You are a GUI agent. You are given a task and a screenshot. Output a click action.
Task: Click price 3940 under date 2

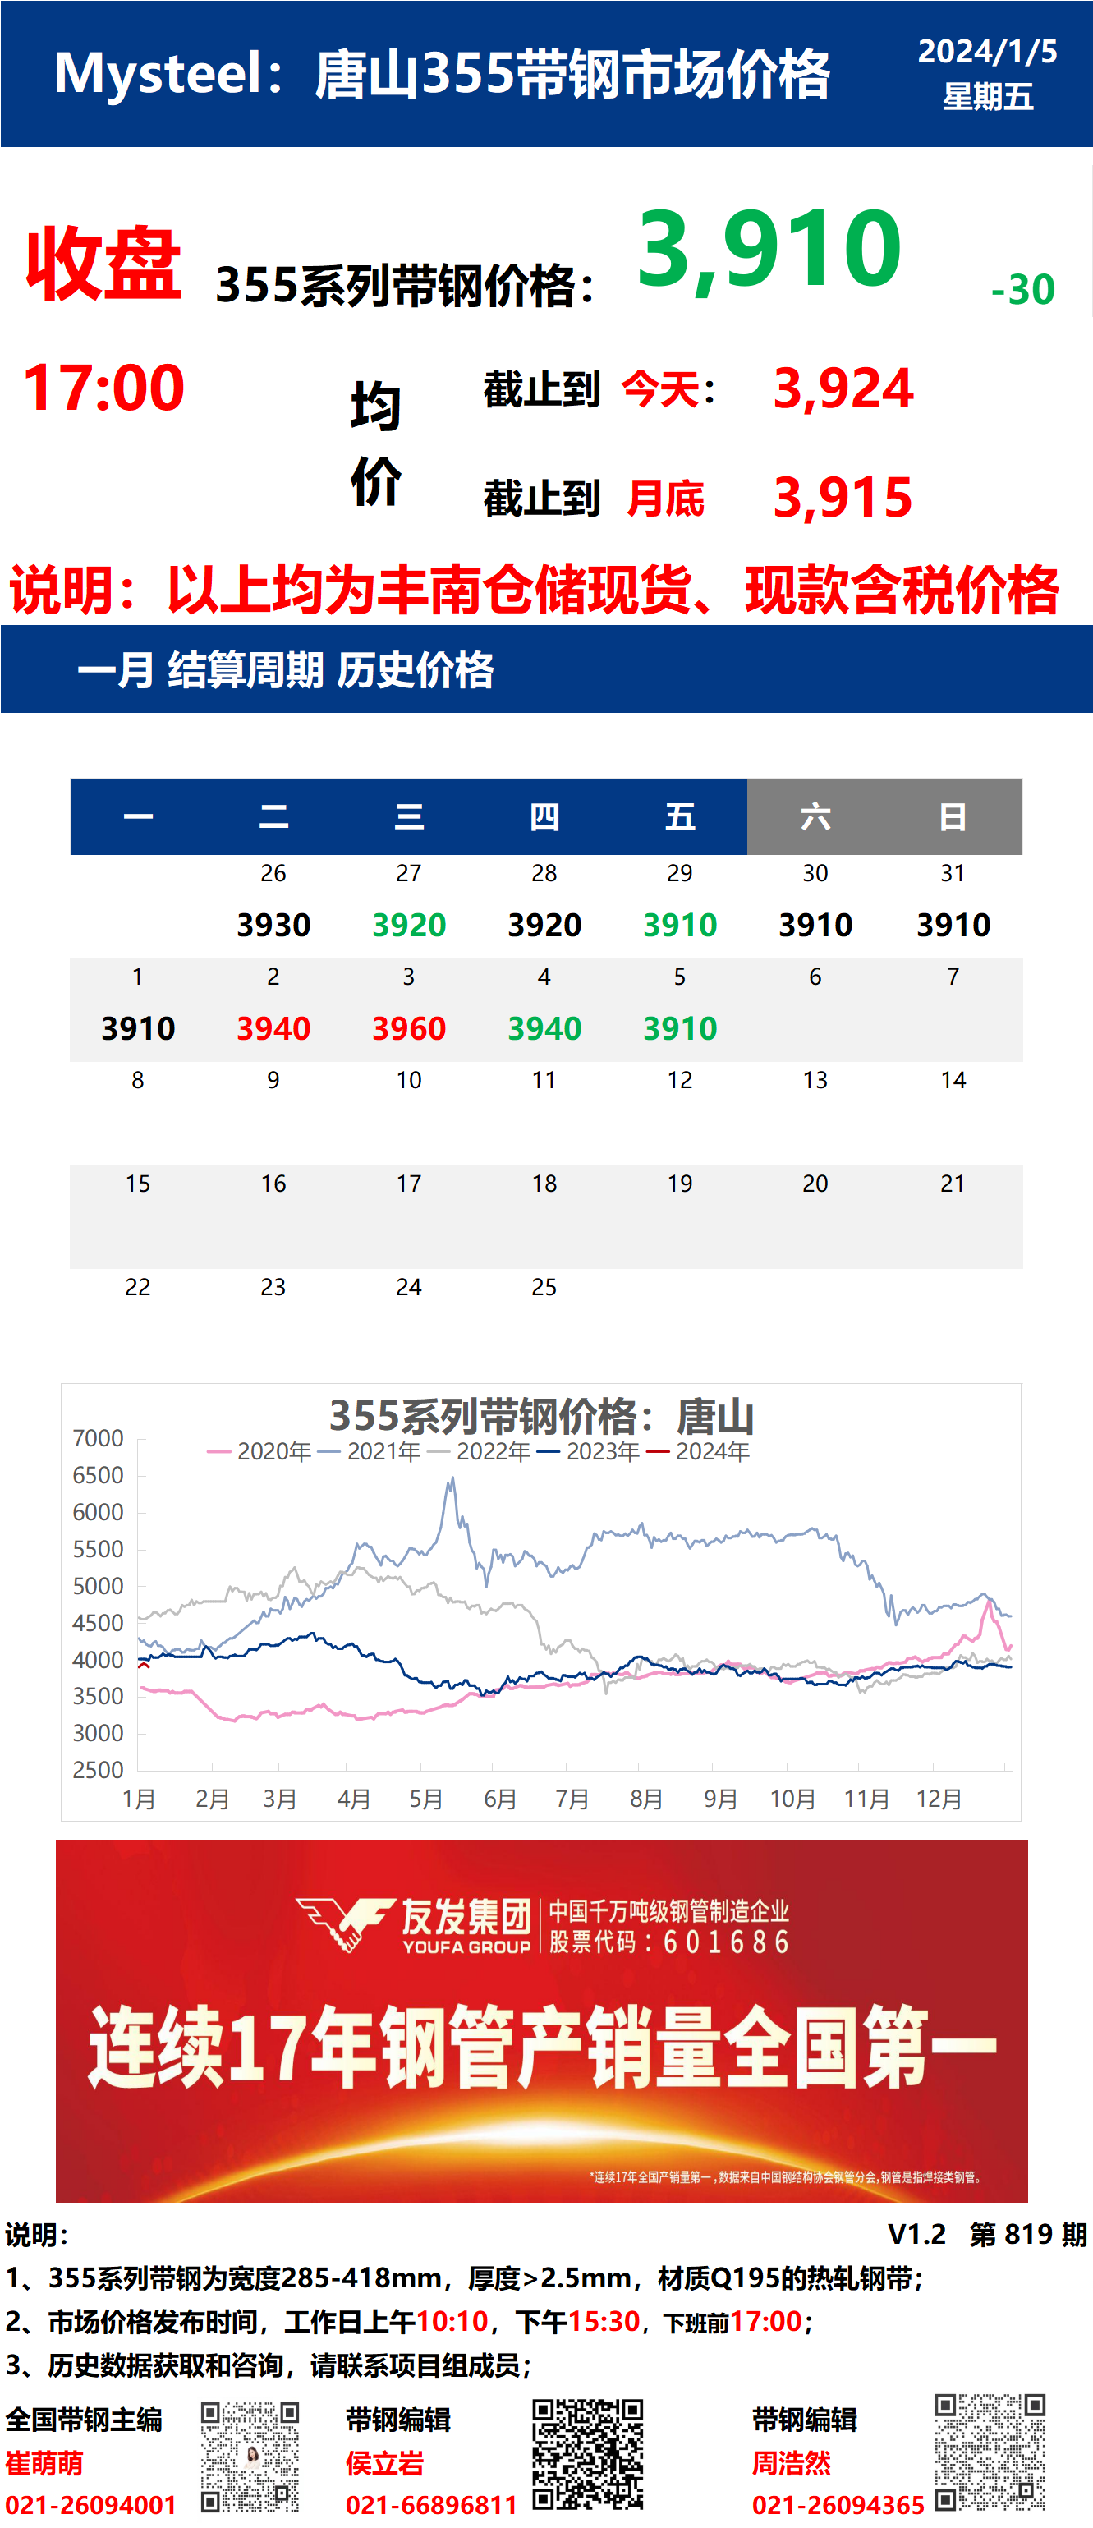coord(273,1028)
